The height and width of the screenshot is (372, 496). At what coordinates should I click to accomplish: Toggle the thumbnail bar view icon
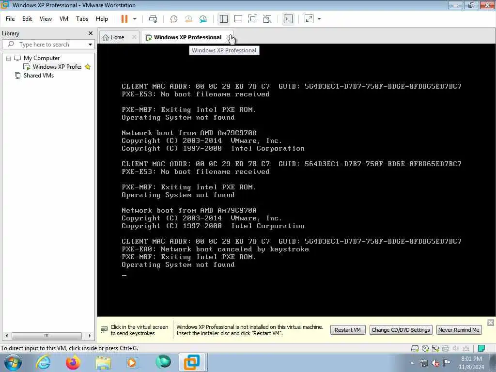click(238, 19)
